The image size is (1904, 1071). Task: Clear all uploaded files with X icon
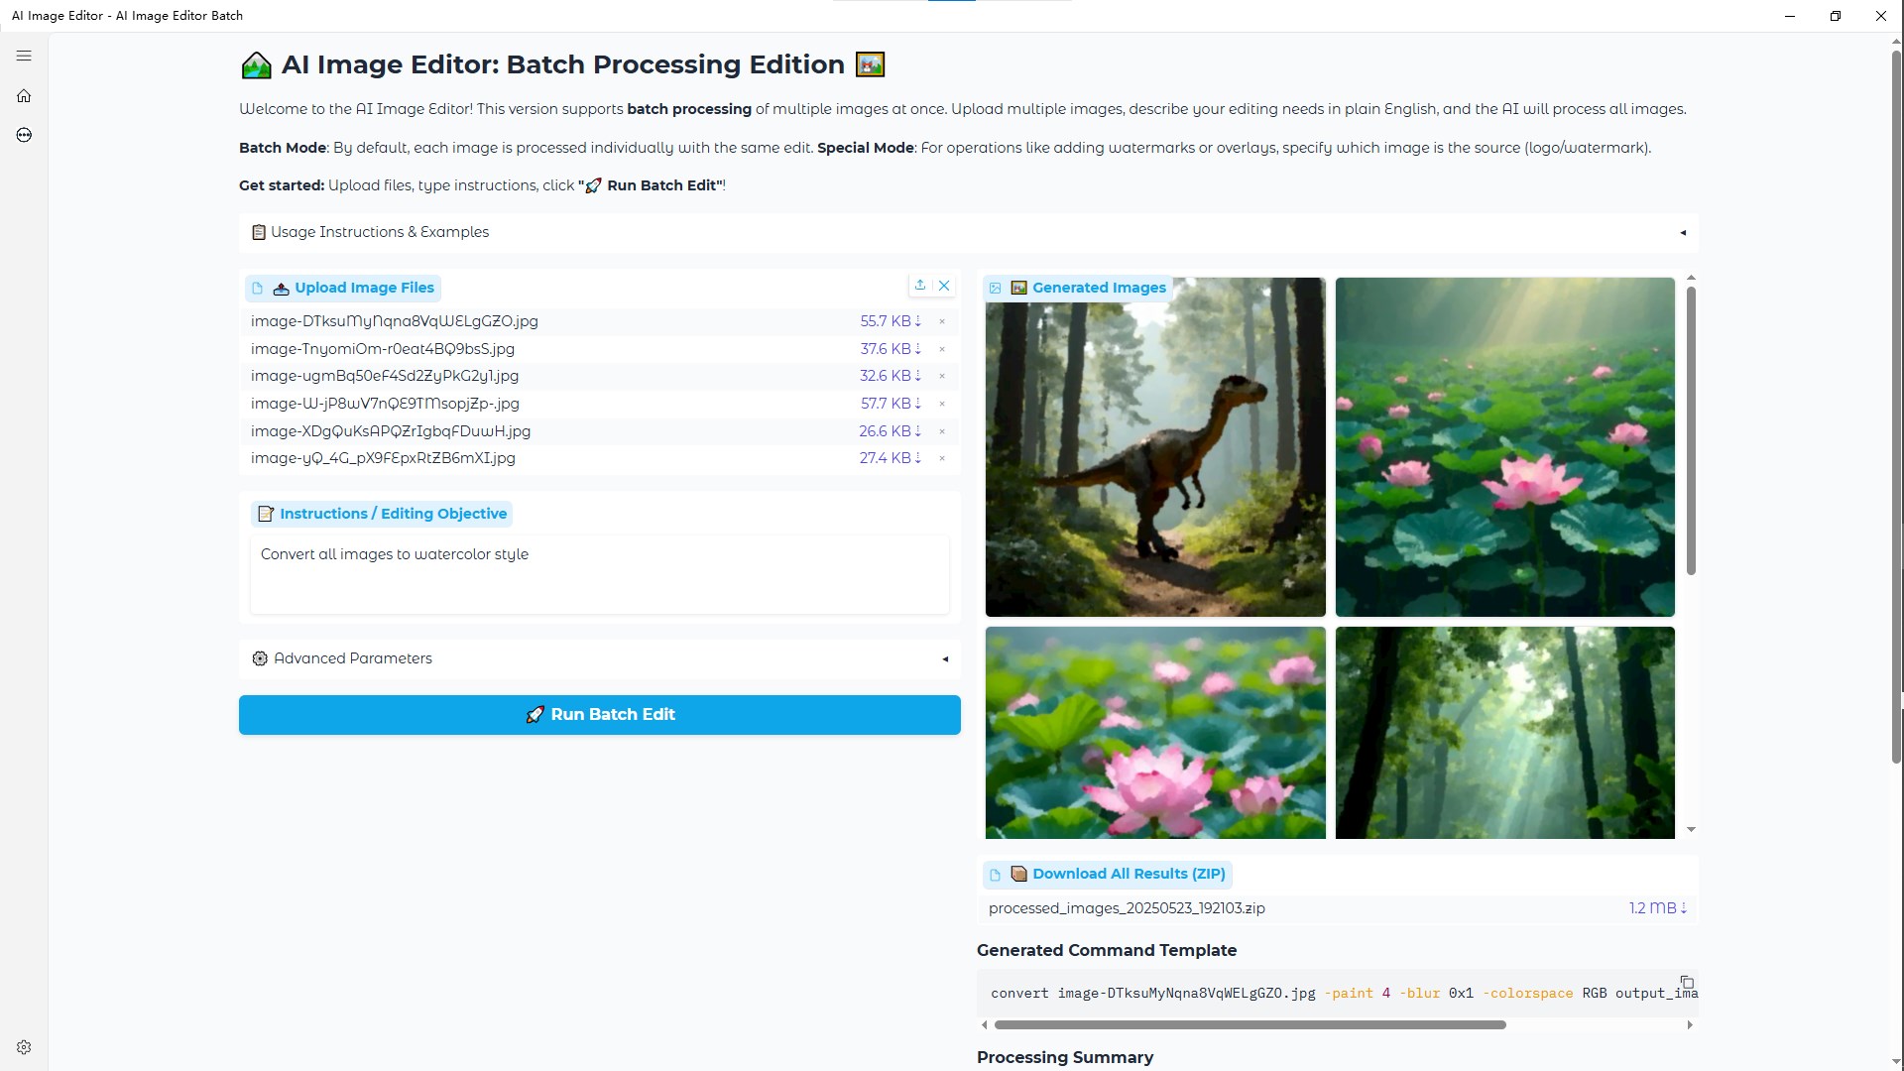(944, 286)
